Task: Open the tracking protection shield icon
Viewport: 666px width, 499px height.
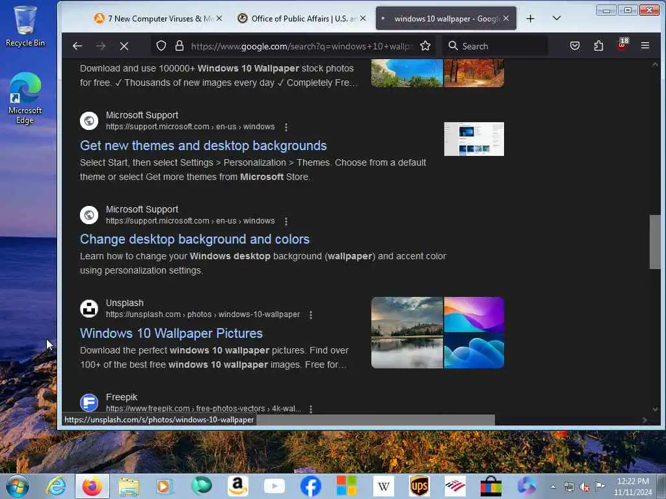Action: [x=161, y=46]
